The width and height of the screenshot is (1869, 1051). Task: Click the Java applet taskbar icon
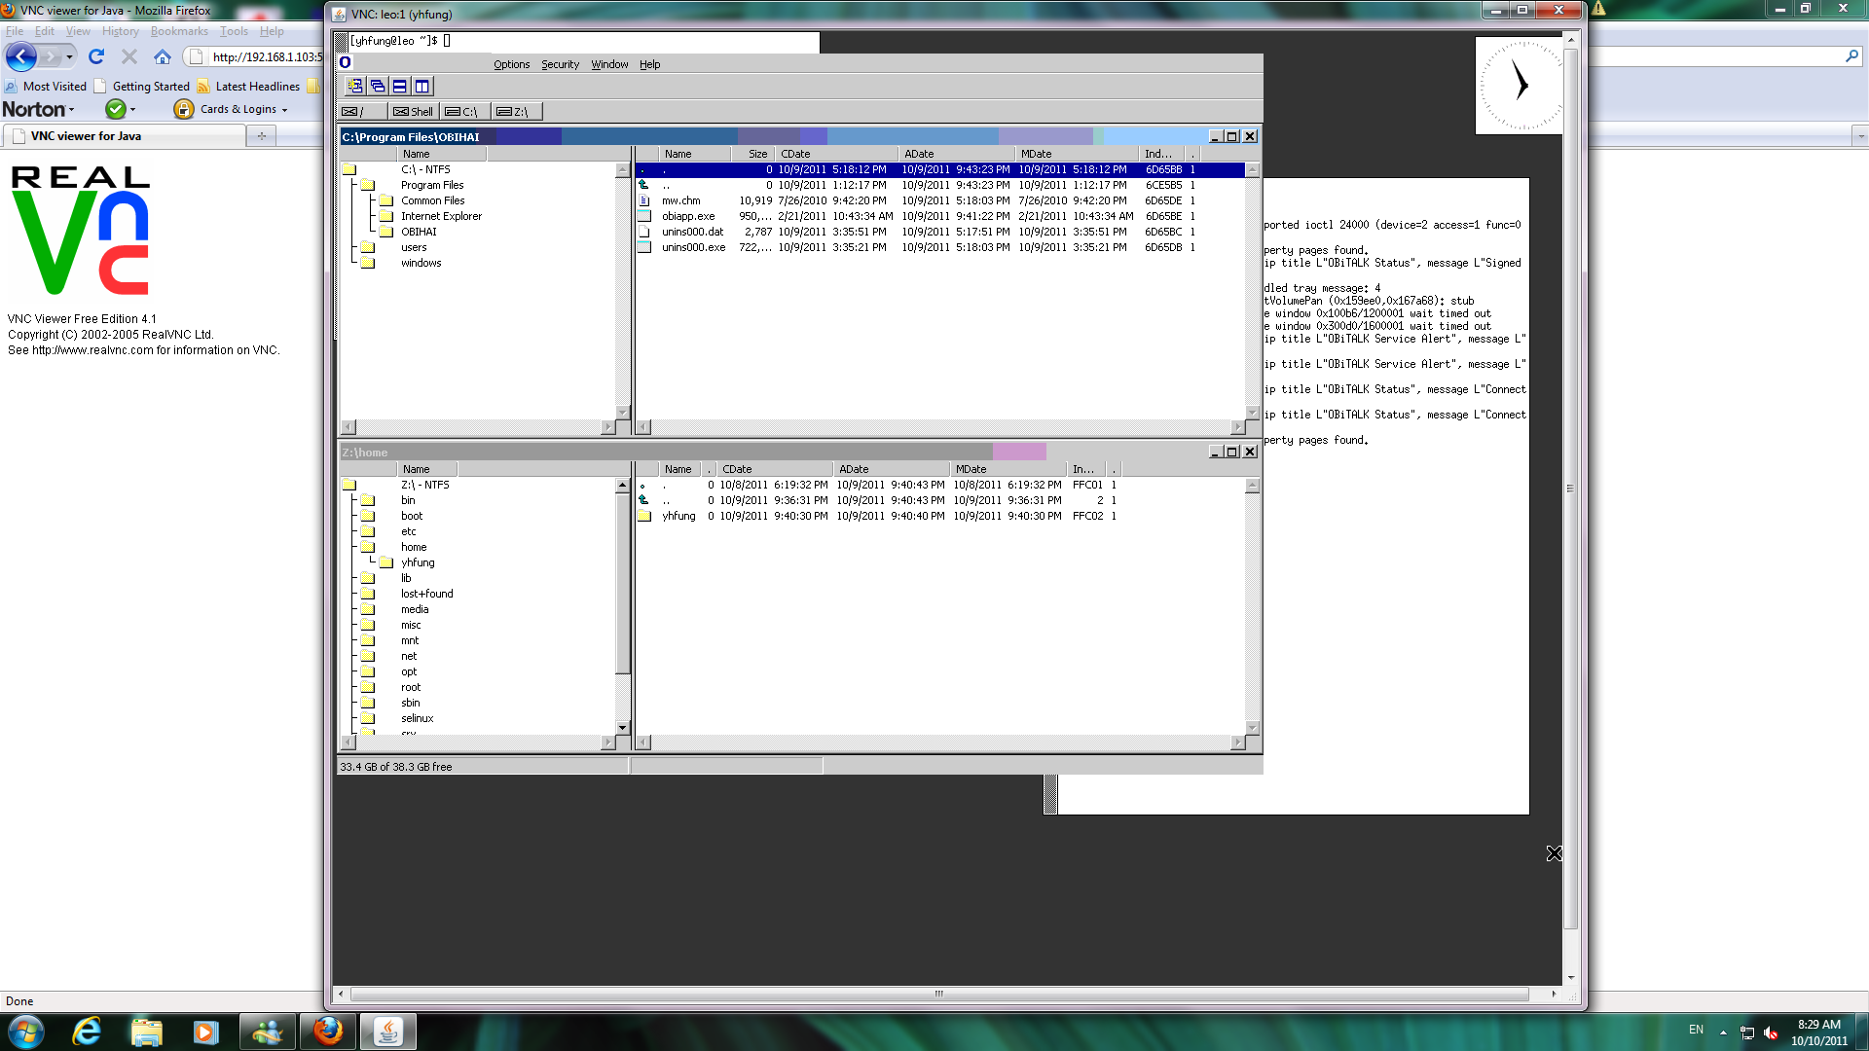point(388,1032)
